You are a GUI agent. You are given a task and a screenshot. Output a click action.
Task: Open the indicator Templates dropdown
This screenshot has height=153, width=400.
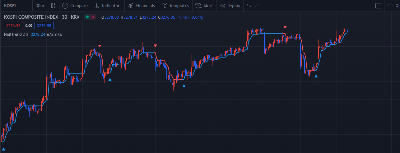pos(175,6)
